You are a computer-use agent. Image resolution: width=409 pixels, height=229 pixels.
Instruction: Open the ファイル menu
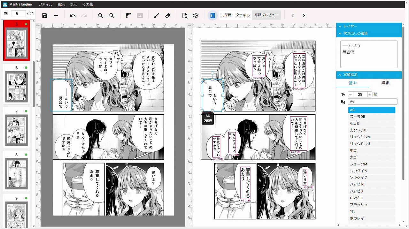click(x=45, y=4)
